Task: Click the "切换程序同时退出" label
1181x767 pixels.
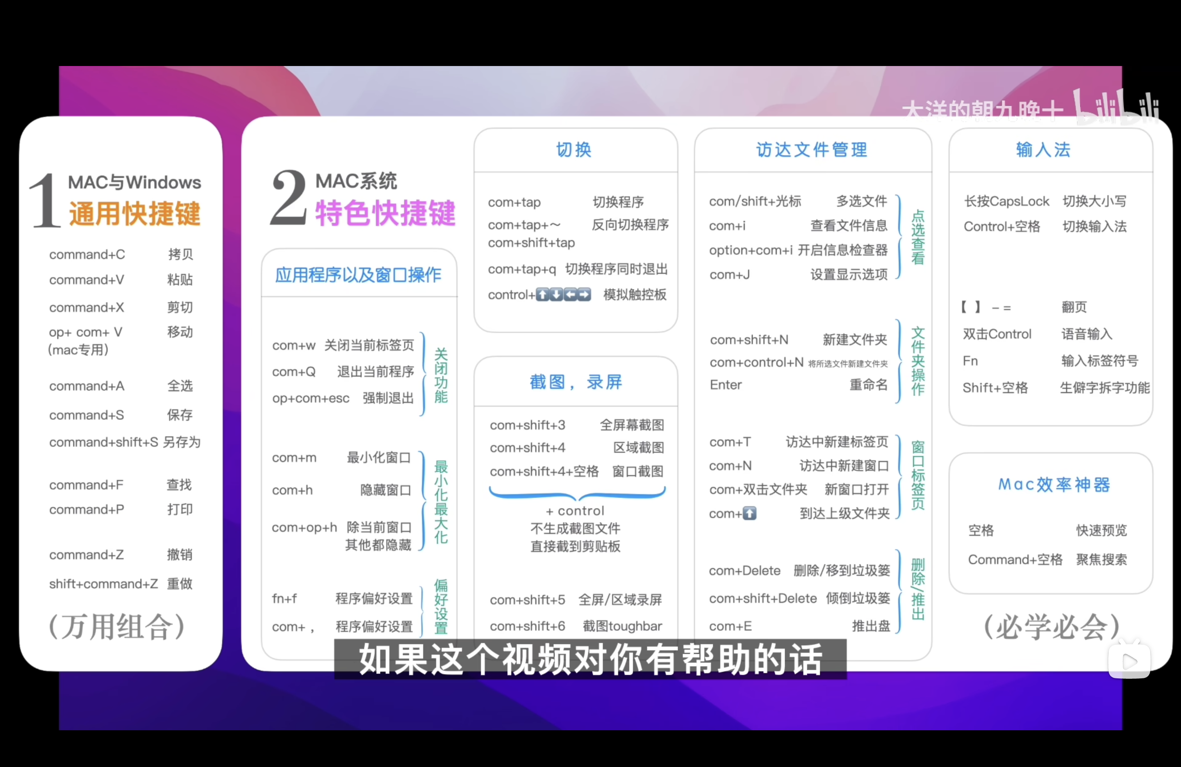Action: [616, 269]
